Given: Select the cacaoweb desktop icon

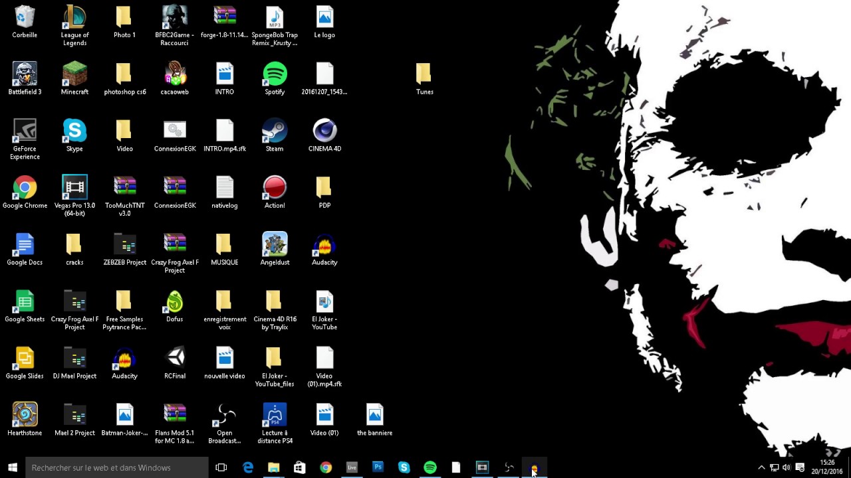Looking at the screenshot, I should point(175,79).
